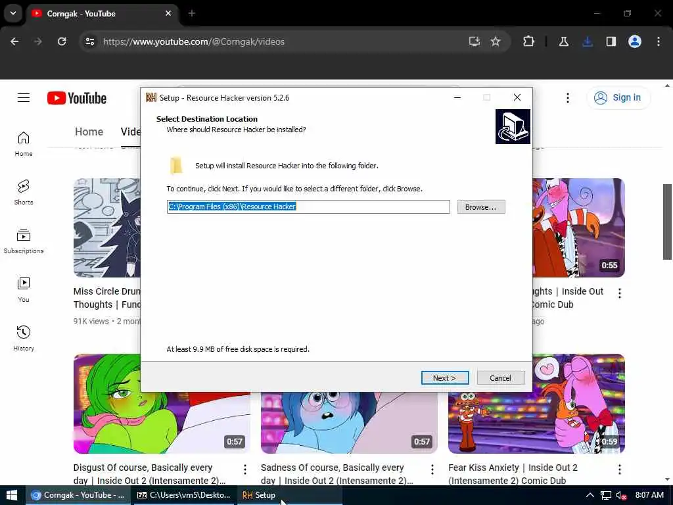Open options menu for Fear Kiss Anxiety video
This screenshot has height=505, width=673.
point(619,469)
